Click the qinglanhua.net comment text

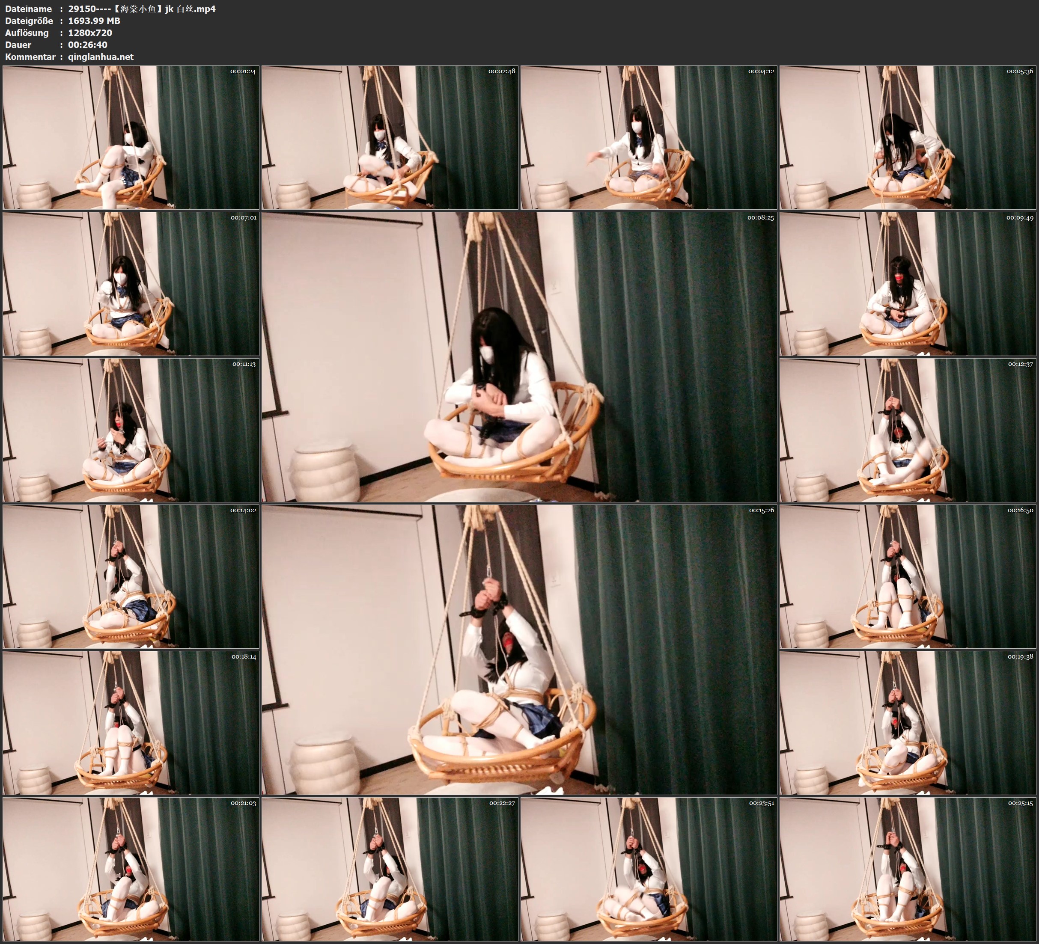[x=101, y=56]
